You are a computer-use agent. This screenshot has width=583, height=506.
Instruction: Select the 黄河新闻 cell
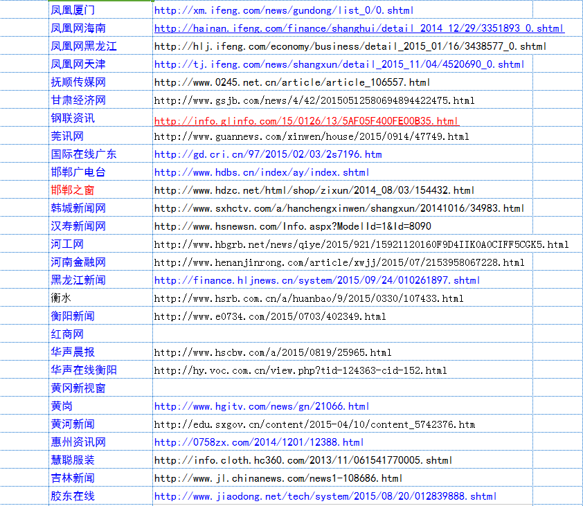[101, 424]
